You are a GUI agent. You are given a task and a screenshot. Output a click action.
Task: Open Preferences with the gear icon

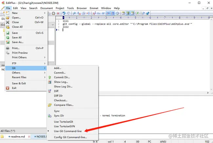[117, 13]
